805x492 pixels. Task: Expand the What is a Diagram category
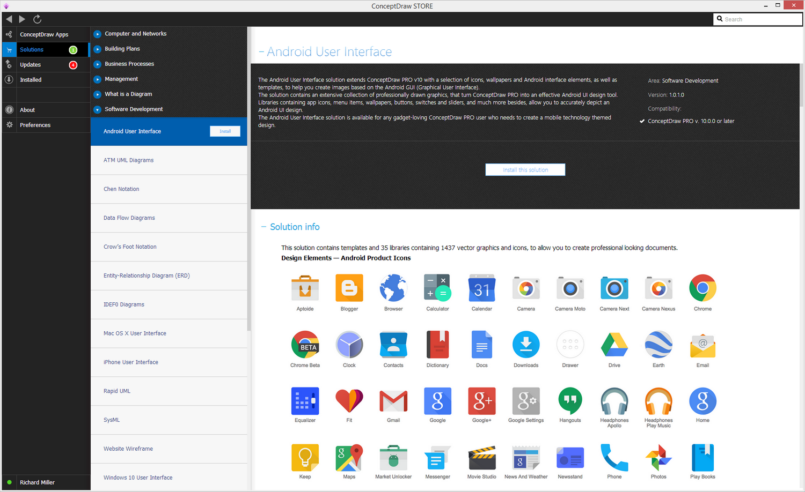point(97,94)
